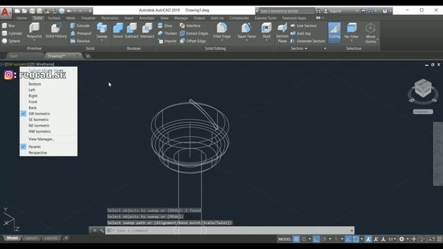Open the Surface ribbon tab
443x249 pixels.
click(x=54, y=18)
